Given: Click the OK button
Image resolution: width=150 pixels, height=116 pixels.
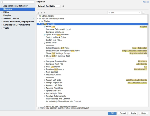Looking at the screenshot, I should (x=112, y=113).
